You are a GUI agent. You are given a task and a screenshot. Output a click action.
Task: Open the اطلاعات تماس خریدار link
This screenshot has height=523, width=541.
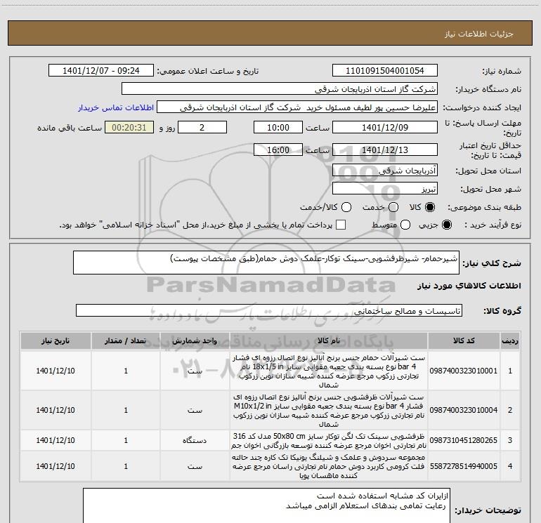116,107
